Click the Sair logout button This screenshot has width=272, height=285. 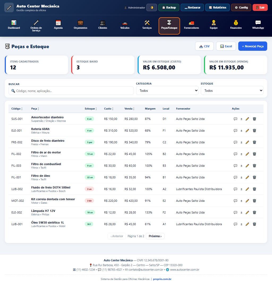coord(260,7)
